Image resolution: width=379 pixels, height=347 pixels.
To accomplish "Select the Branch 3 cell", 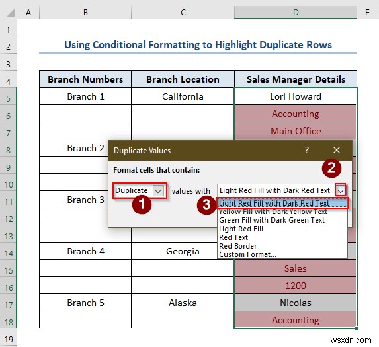I will (73, 200).
